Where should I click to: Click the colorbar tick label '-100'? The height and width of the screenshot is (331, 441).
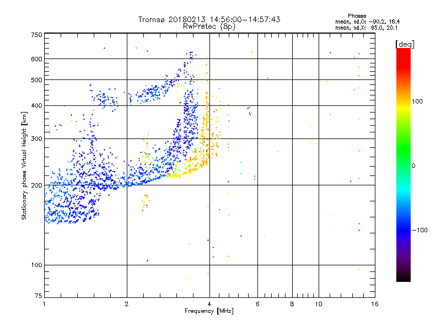pyautogui.click(x=420, y=230)
